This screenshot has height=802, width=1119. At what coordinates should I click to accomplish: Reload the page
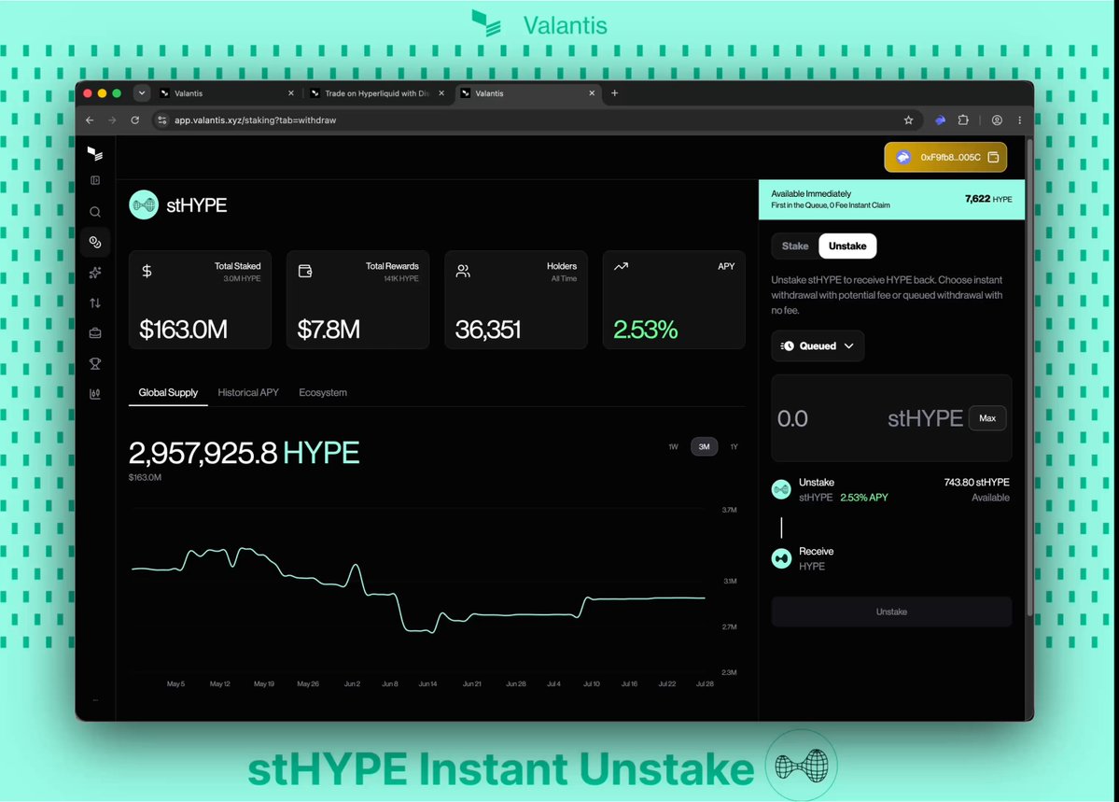(135, 120)
